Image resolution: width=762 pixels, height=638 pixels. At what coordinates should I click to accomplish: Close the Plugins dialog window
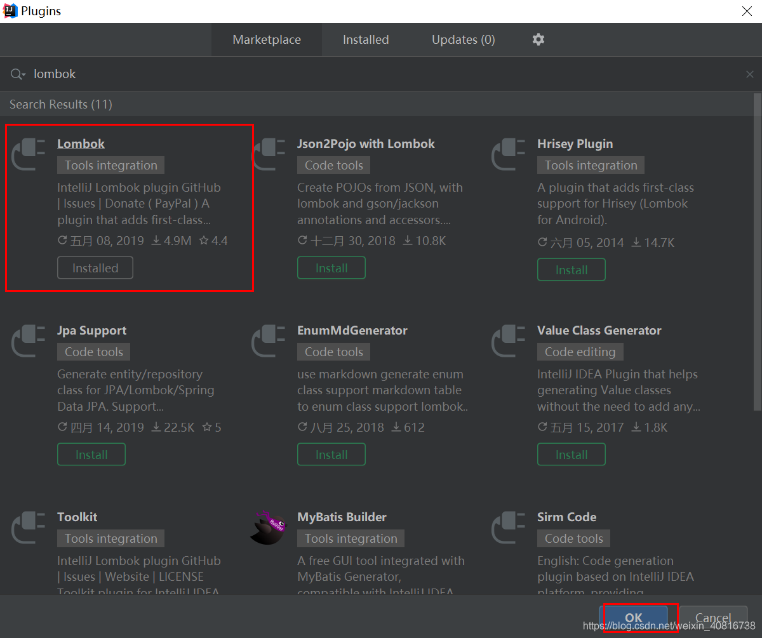click(x=747, y=11)
